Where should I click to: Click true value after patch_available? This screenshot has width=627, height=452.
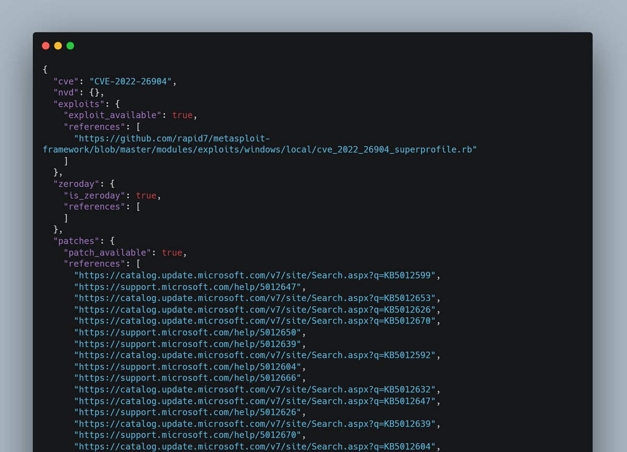coord(172,252)
